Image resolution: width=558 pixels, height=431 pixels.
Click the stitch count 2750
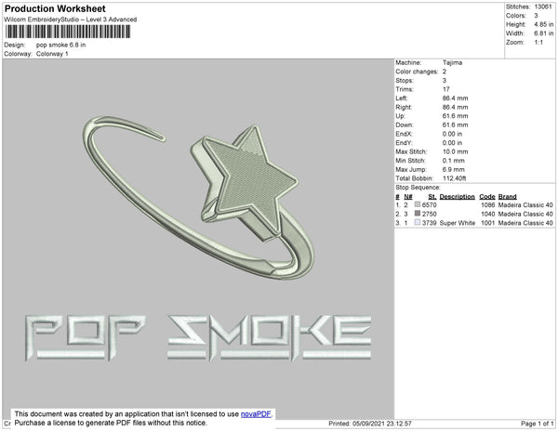click(429, 214)
